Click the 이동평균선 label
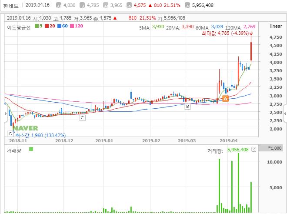 19,27
